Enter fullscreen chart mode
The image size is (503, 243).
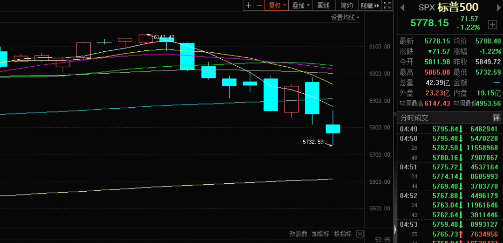pos(387,6)
